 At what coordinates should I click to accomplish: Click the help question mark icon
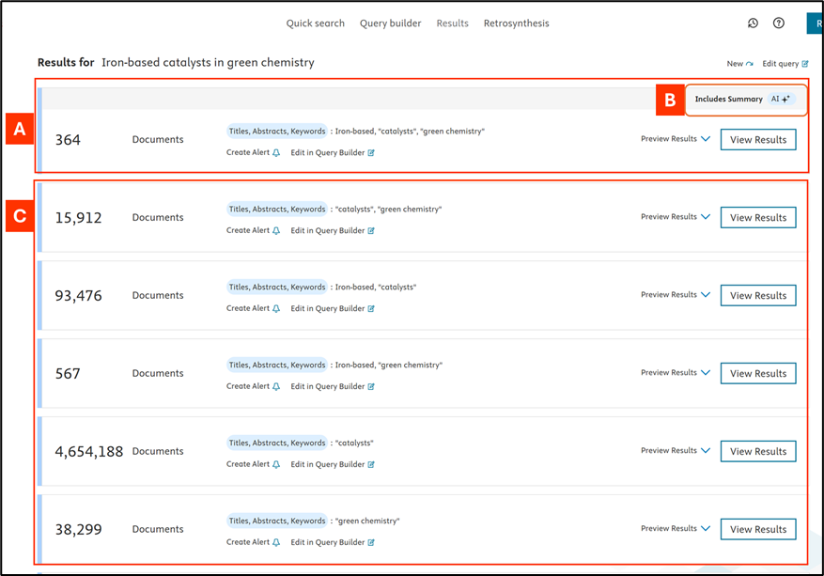(x=779, y=23)
